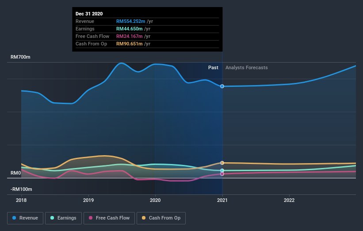Click the Cash From Op label in tooltip
Image resolution: width=363 pixels, height=231 pixels.
click(x=91, y=44)
